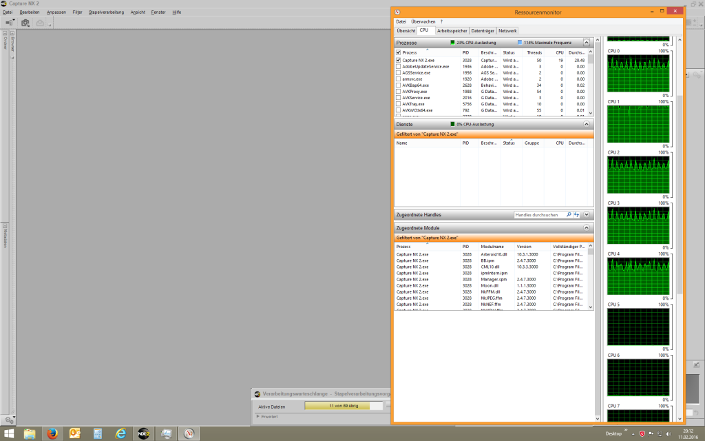Viewport: 705px width, 441px height.
Task: Click the Aktive Dateien progress bar
Action: tap(344, 406)
